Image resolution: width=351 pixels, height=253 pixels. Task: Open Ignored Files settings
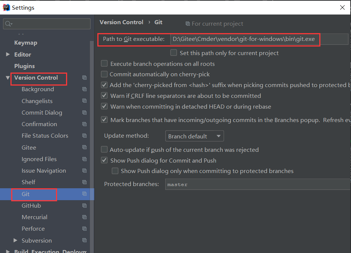tap(39, 159)
